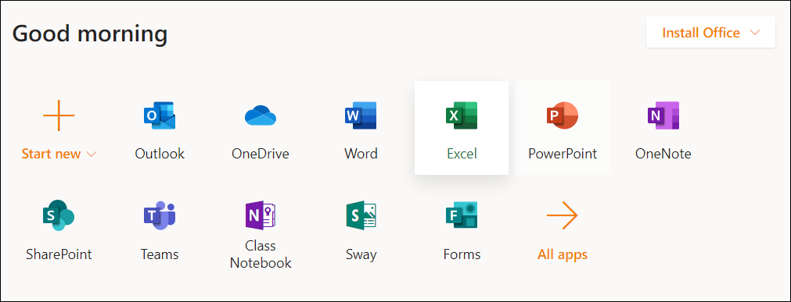Launch the Word app icon
Viewport: 791px width, 302px height.
(x=361, y=115)
